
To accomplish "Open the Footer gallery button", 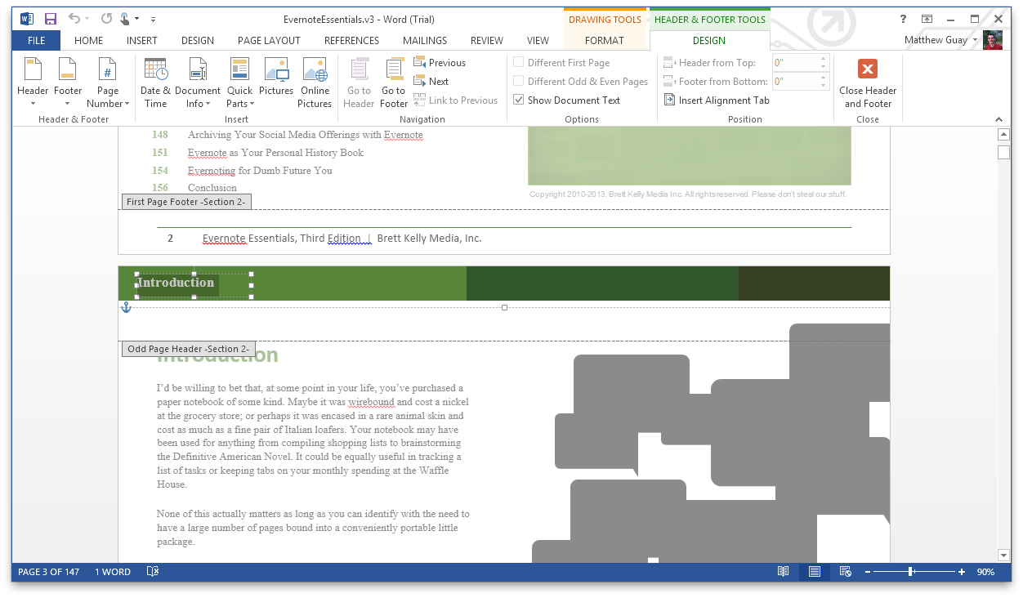I will click(68, 83).
